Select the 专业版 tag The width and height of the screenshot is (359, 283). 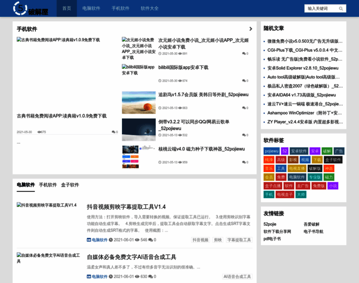tap(315, 177)
